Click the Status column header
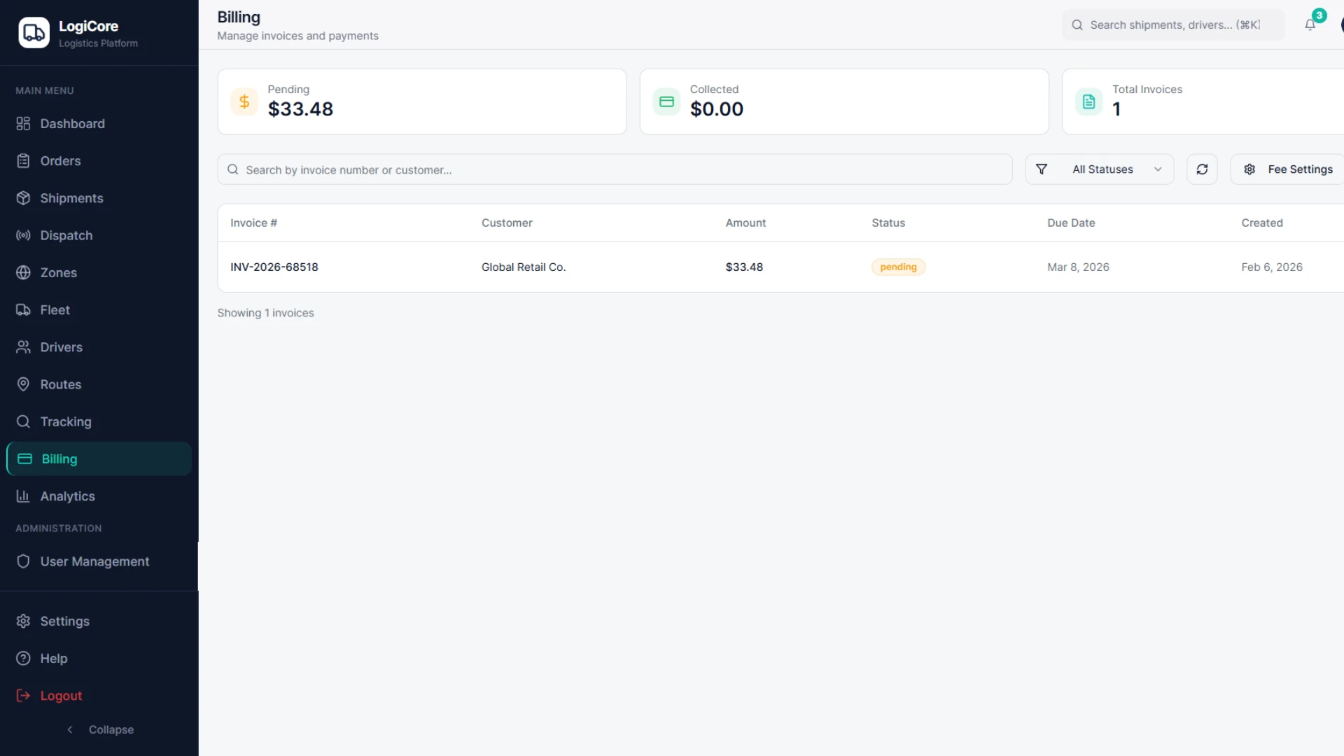Viewport: 1344px width, 756px height. tap(888, 223)
